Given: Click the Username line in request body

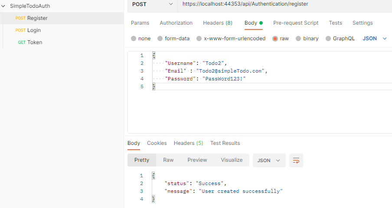Looking at the screenshot, I should [x=196, y=63].
